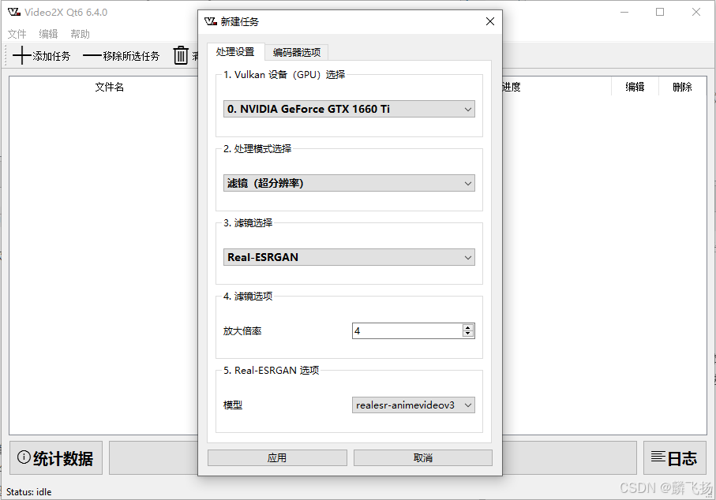Image resolution: width=716 pixels, height=500 pixels.
Task: Open the processing mode 滤镜 dropdown
Action: (349, 183)
